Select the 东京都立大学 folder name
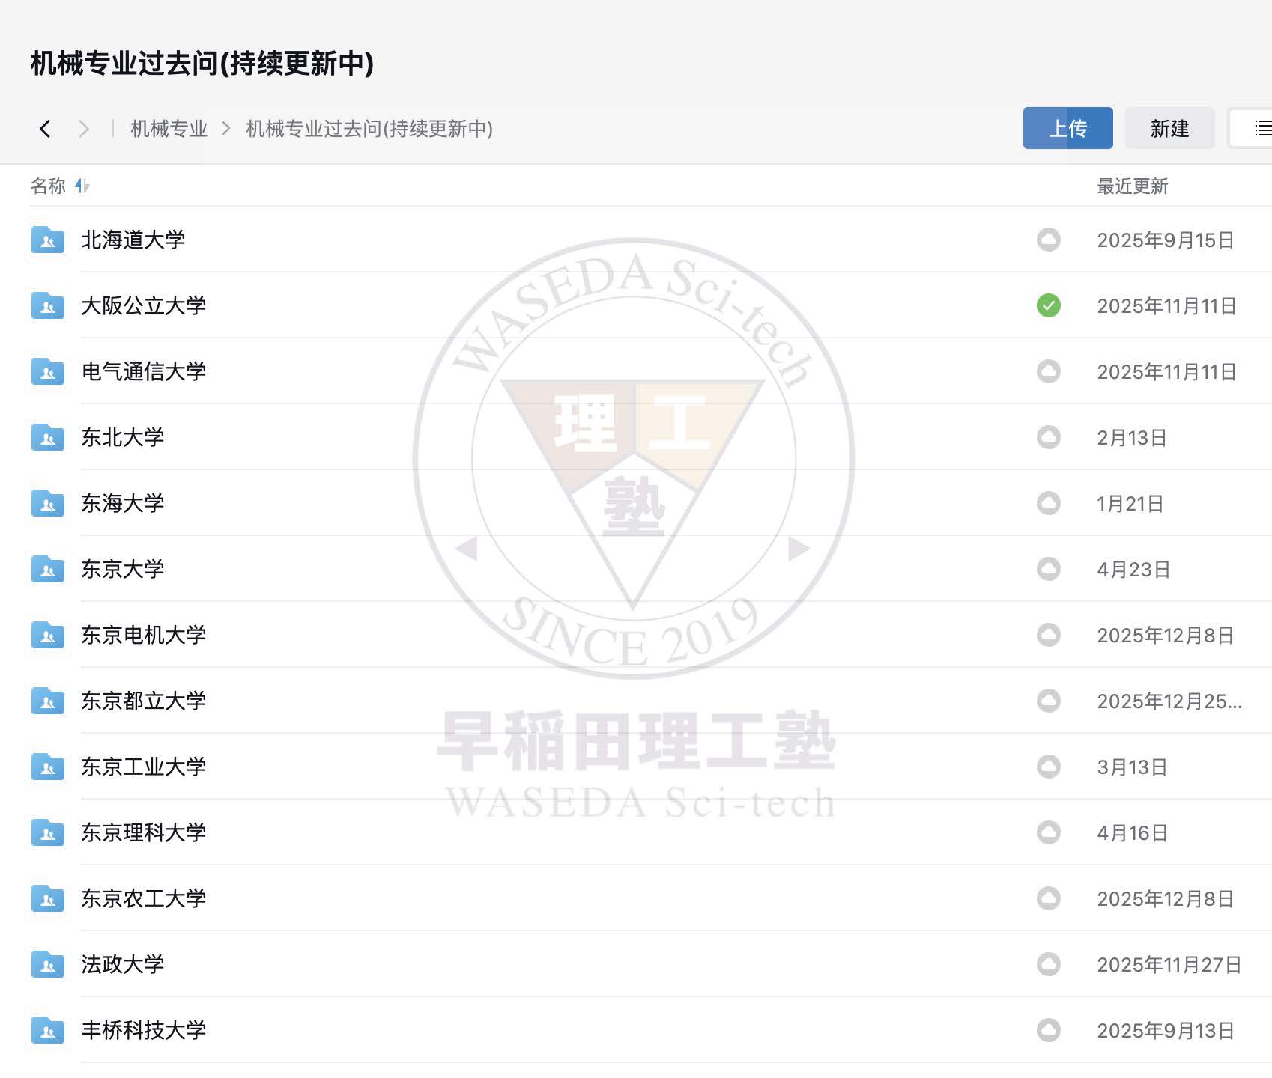1272x1078 pixels. (144, 701)
